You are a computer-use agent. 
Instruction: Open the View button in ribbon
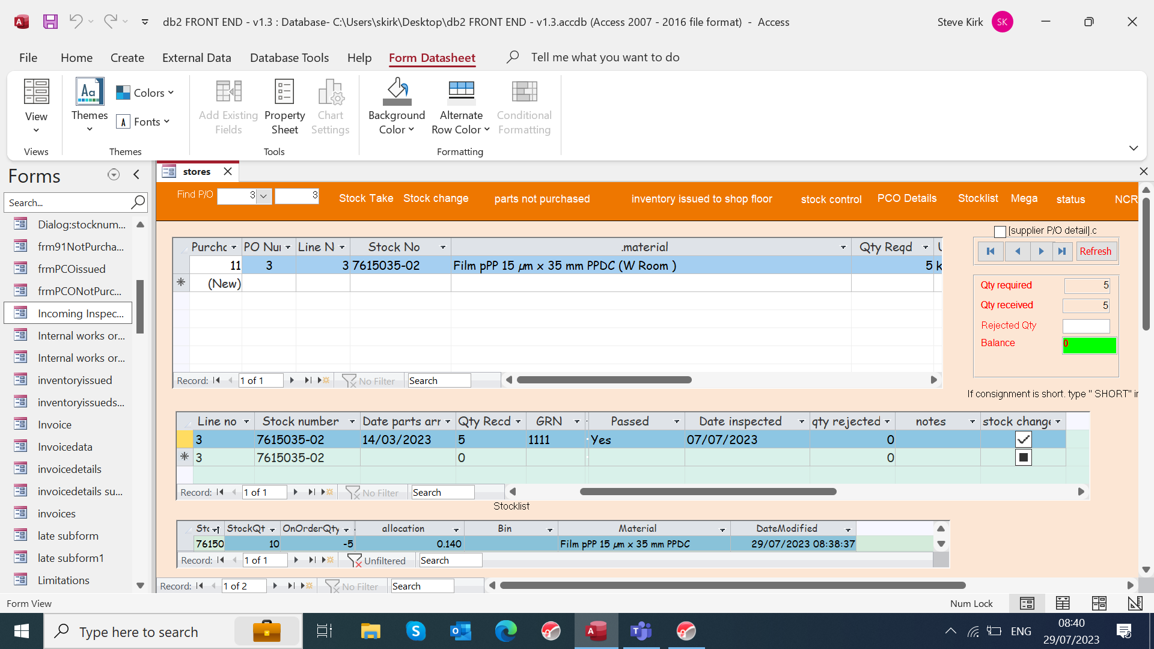tap(36, 106)
